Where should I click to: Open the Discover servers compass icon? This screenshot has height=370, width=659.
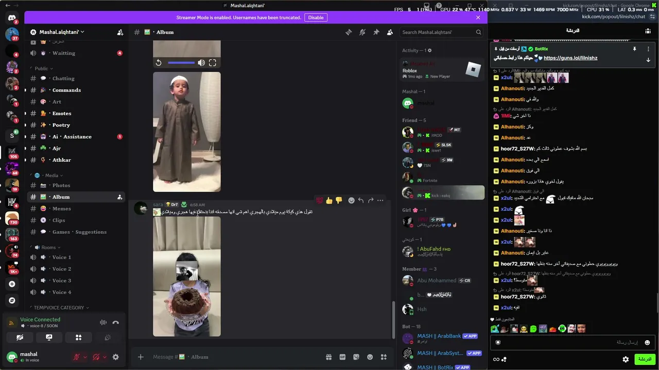click(12, 300)
